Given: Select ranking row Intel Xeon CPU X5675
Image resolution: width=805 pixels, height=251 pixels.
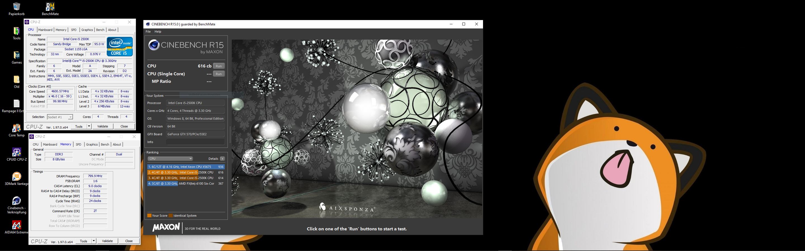Looking at the screenshot, I should 186,167.
